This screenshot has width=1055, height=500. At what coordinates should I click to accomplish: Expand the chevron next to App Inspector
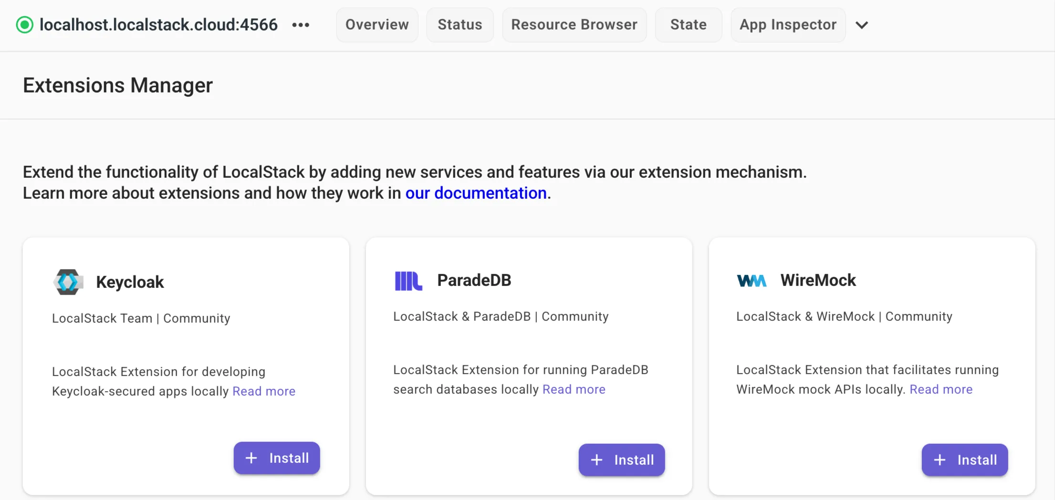point(862,25)
